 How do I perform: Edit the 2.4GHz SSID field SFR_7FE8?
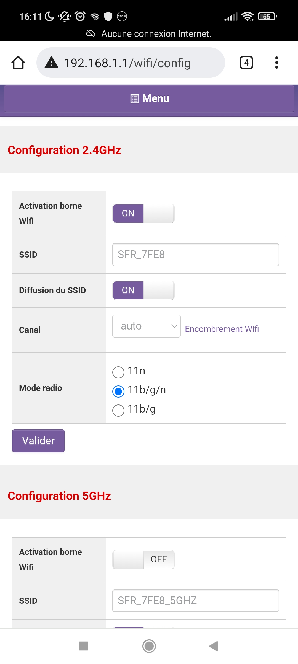[196, 255]
